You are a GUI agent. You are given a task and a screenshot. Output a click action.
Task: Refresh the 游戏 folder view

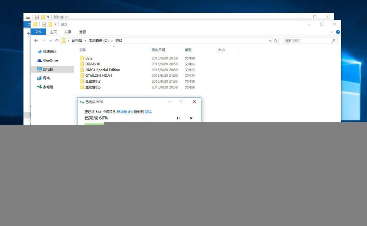[x=275, y=41]
